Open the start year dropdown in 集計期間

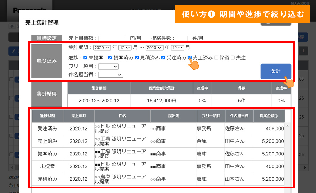pos(102,48)
